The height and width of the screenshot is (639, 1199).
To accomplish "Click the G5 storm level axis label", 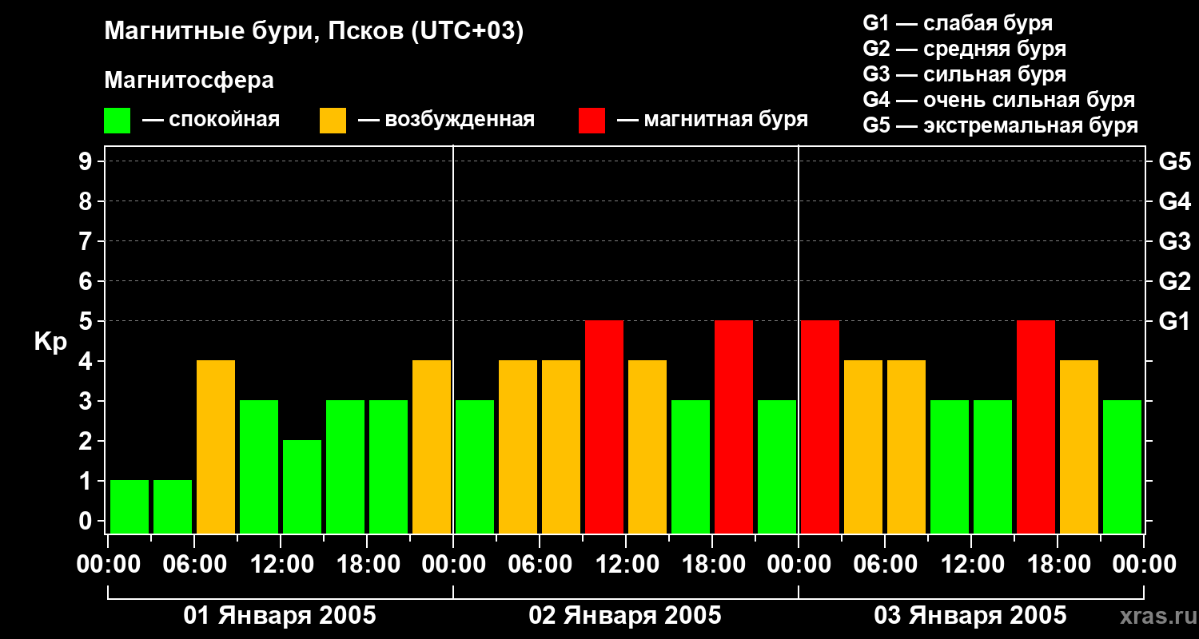I will tap(1174, 162).
